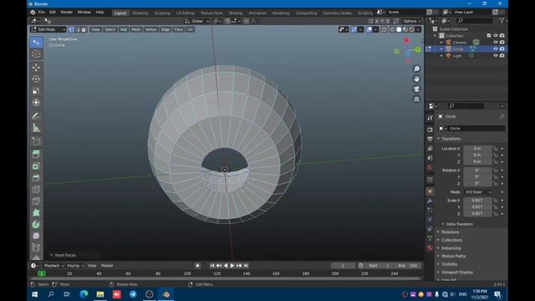Select the Move tool
The image size is (535, 301).
click(x=36, y=67)
